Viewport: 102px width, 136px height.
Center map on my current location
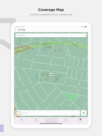84,113
